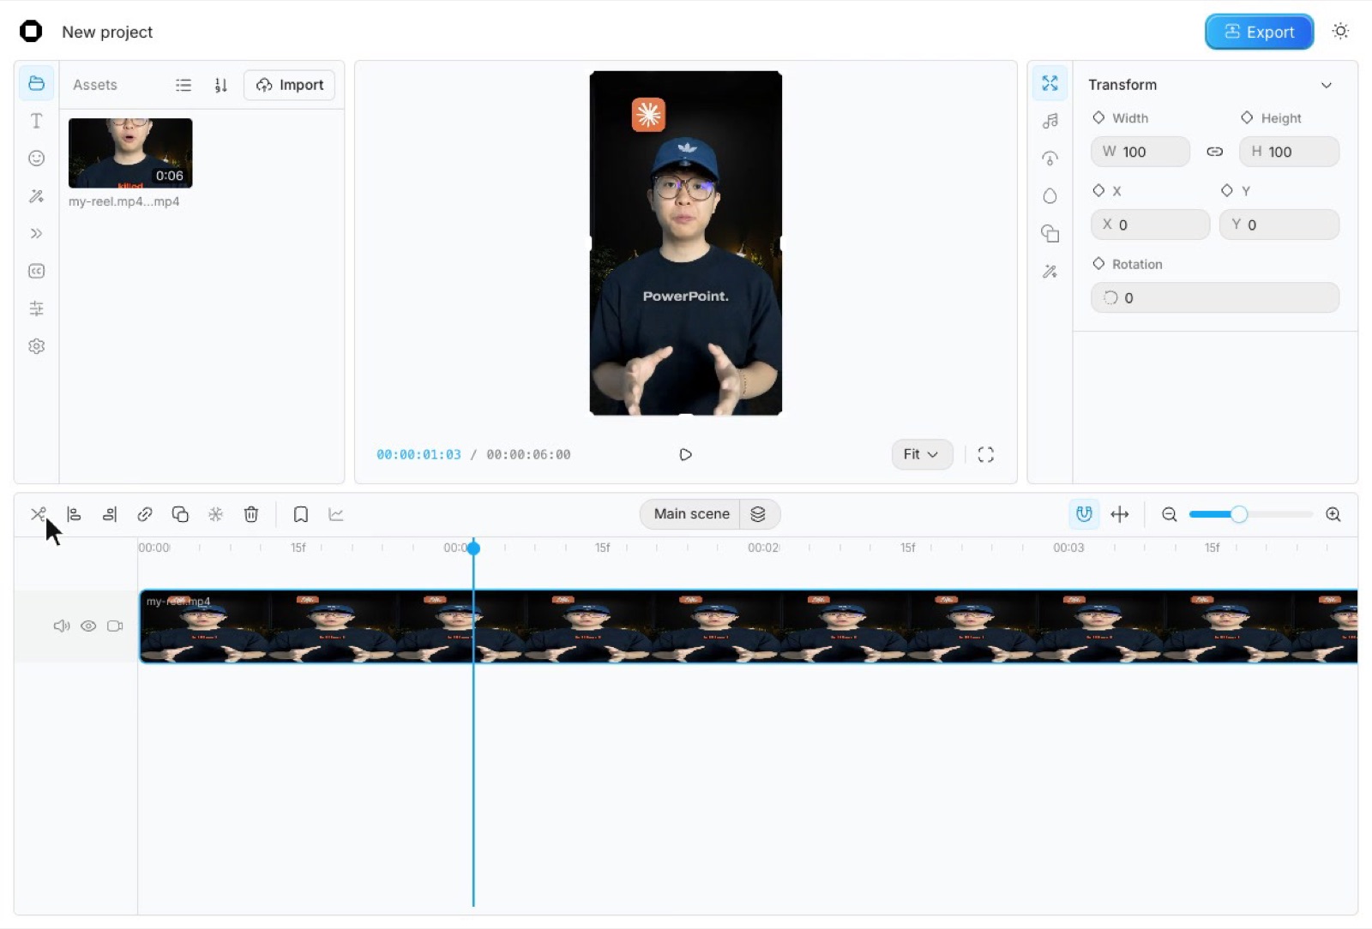This screenshot has width=1372, height=929.
Task: Toggle X position keyframe diamond
Action: coord(1098,190)
